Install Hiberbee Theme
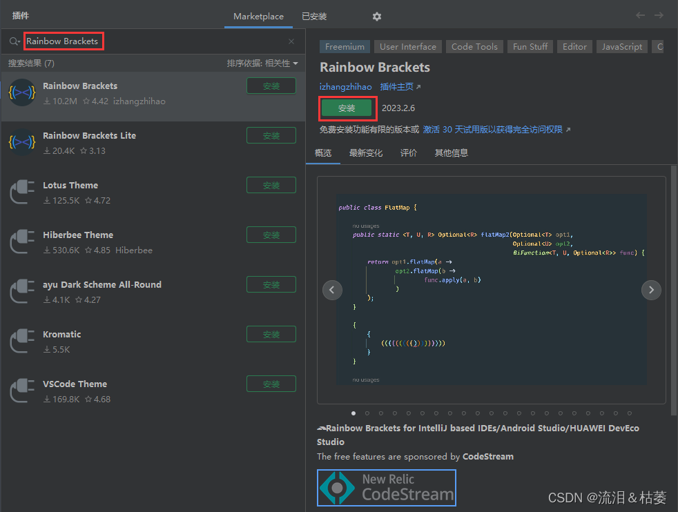678x512 pixels. [x=271, y=235]
